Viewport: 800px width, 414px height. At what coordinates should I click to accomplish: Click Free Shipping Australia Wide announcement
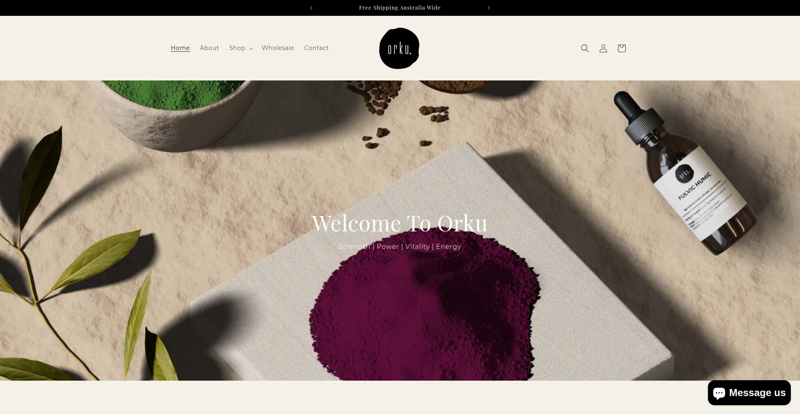400,8
